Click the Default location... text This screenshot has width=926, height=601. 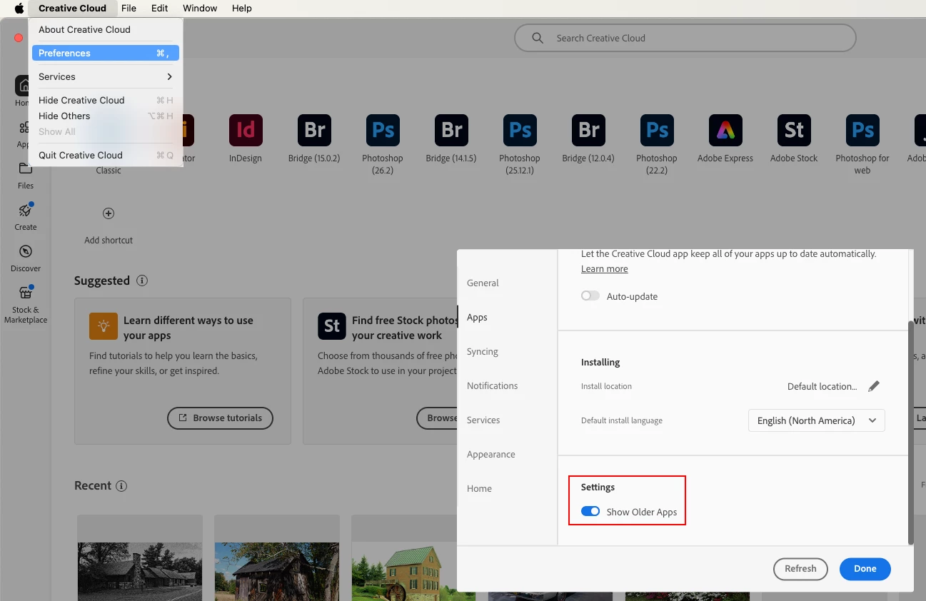tap(822, 386)
